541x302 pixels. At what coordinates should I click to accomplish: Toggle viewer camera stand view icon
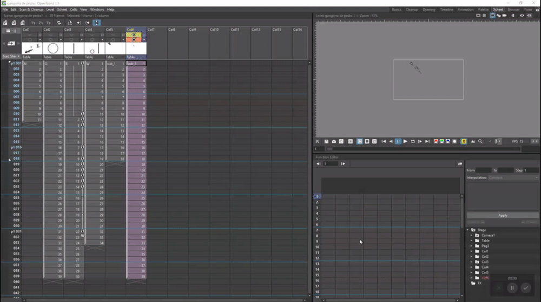click(x=492, y=16)
